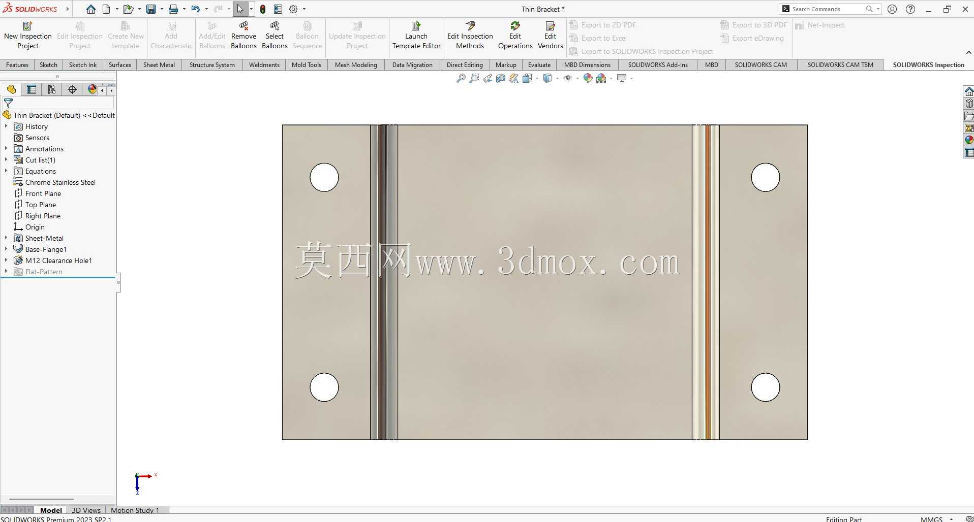Save the part with the Save icon

(x=151, y=9)
